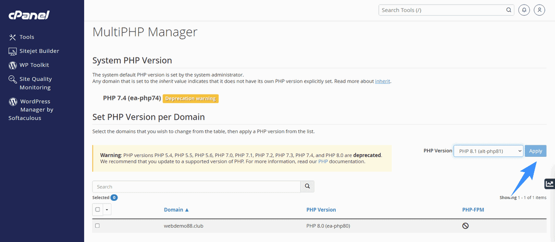The width and height of the screenshot is (555, 242).
Task: Open the notifications bell
Action: [x=524, y=10]
